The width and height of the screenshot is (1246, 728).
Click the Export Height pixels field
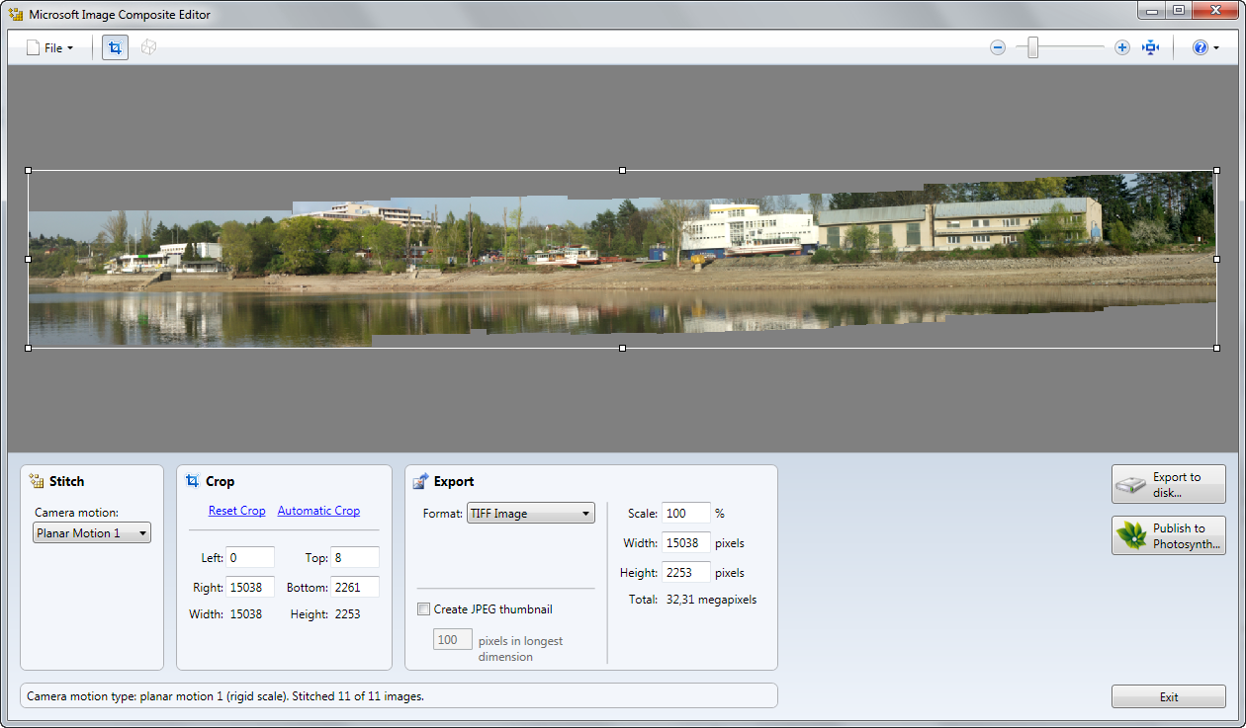(x=686, y=573)
